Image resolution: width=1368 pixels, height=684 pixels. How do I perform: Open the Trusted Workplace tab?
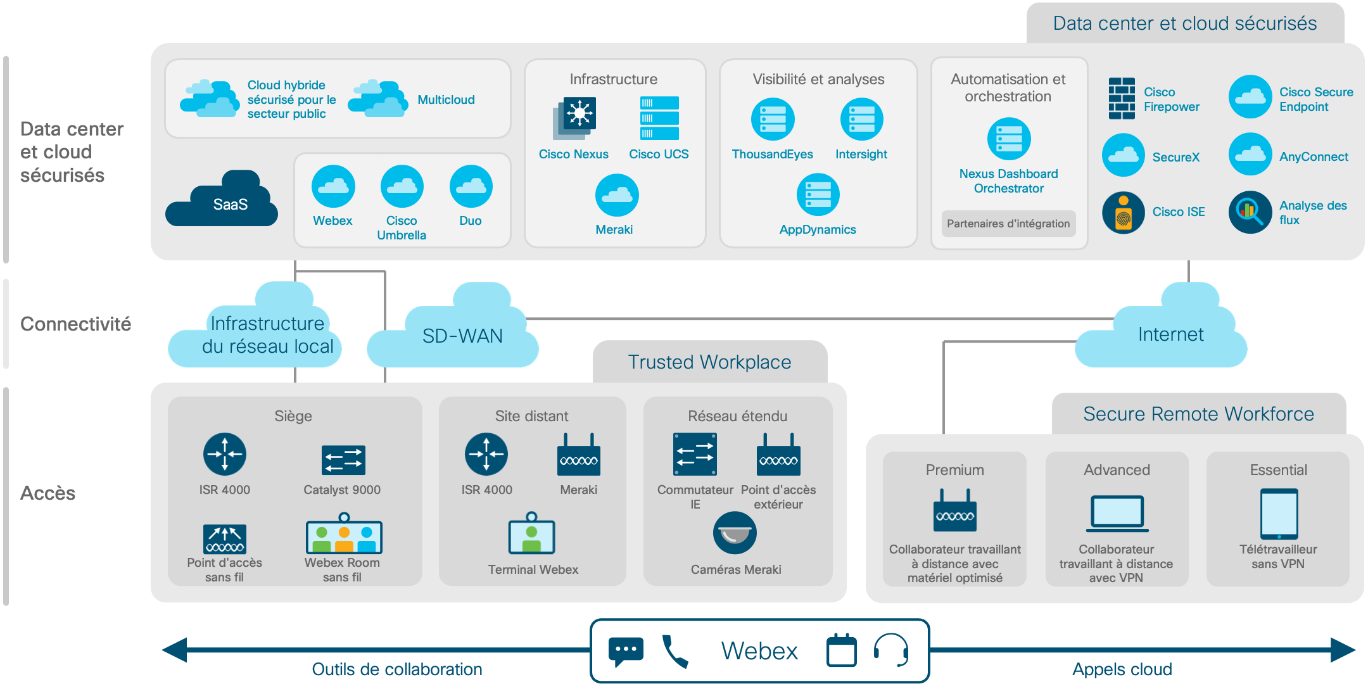point(710,362)
